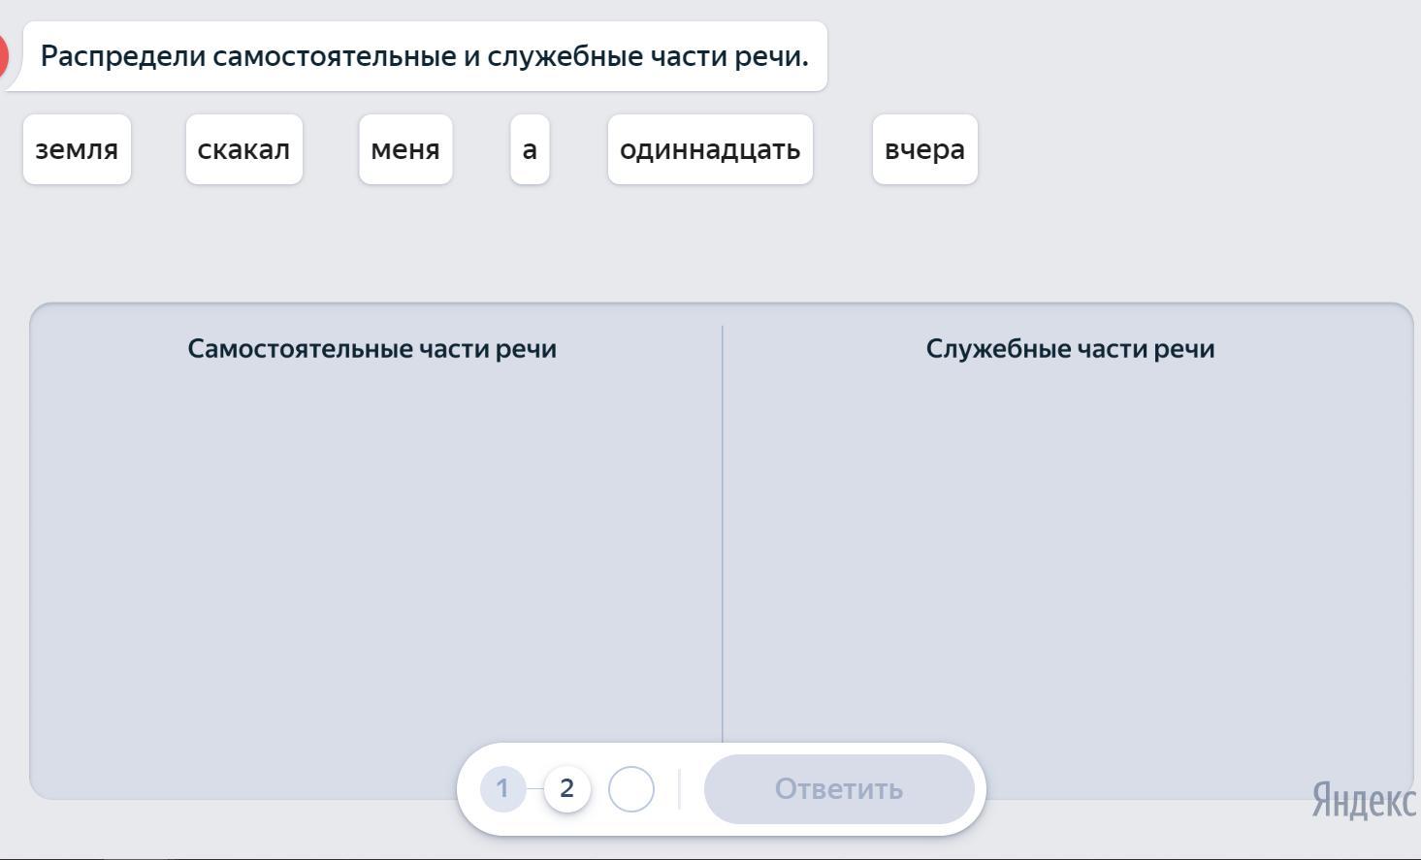
Task: Click the red circle icon beside the instruction
Action: pyautogui.click(x=3, y=56)
